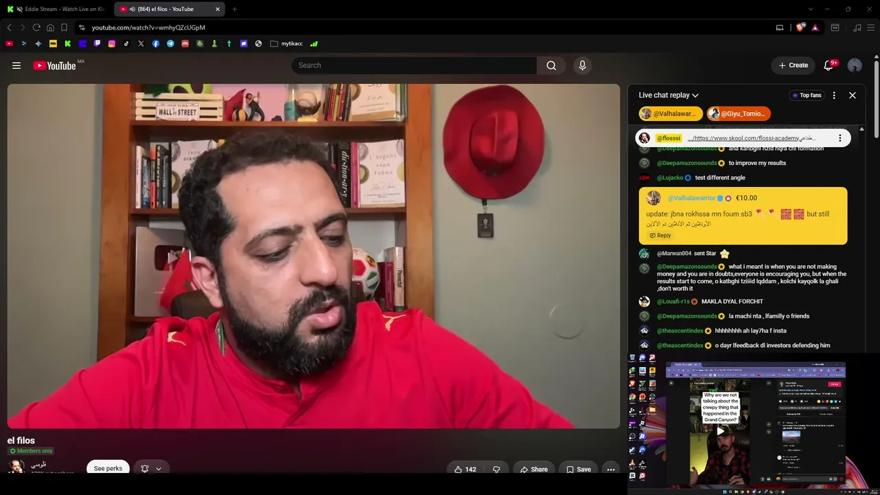Reply to the @Valhalawarrior super chat
The image size is (880, 495).
(660, 236)
